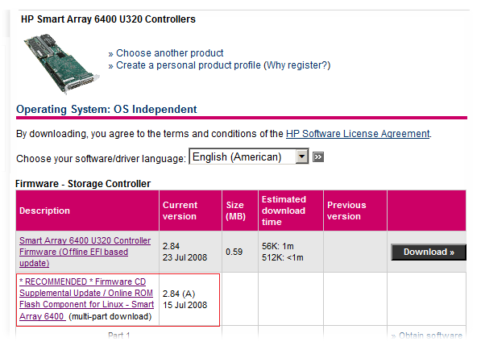
Task: Open the HP Software License Agreement link
Action: [x=358, y=134]
